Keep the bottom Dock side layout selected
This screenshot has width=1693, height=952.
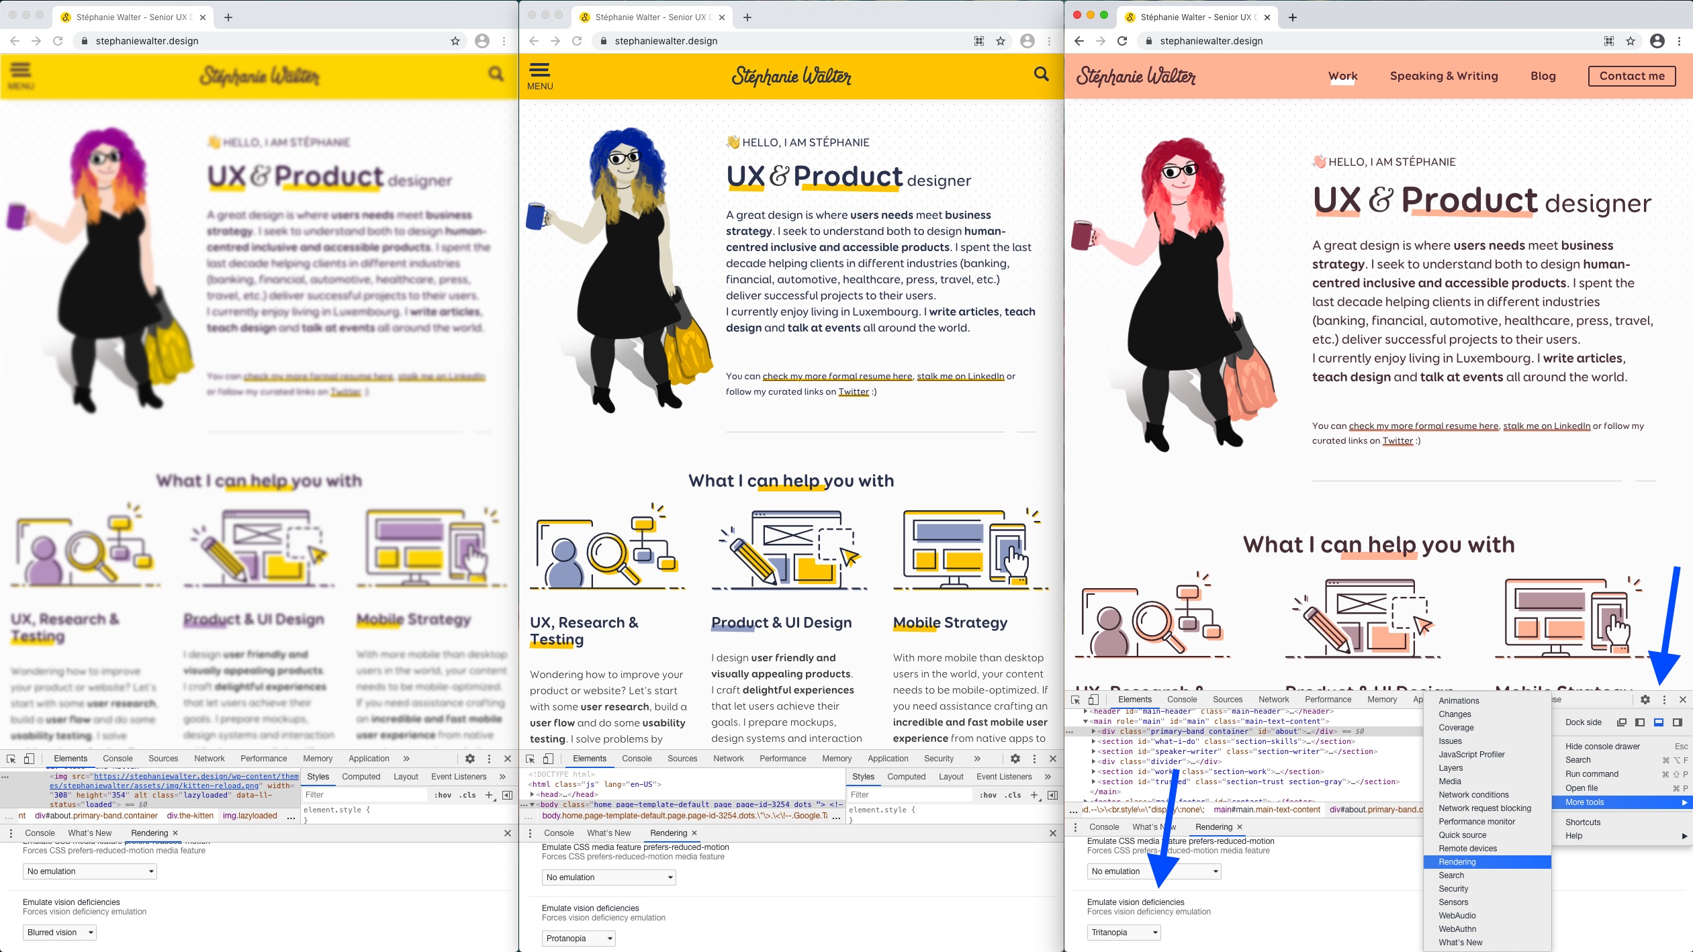[x=1659, y=722]
